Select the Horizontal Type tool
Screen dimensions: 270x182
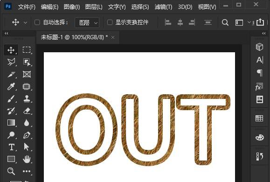(x=11, y=147)
